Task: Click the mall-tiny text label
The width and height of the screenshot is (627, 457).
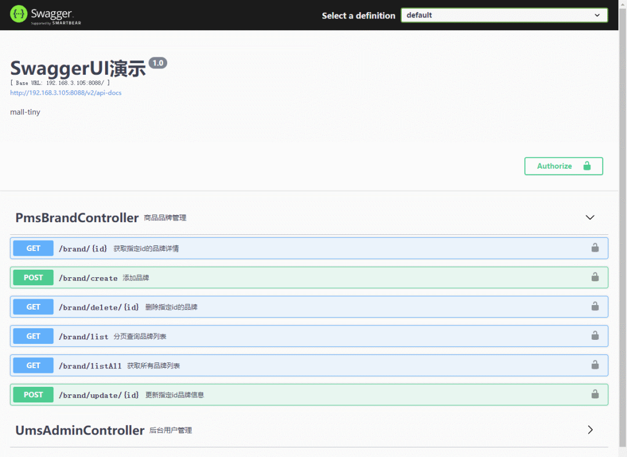Action: (x=25, y=112)
